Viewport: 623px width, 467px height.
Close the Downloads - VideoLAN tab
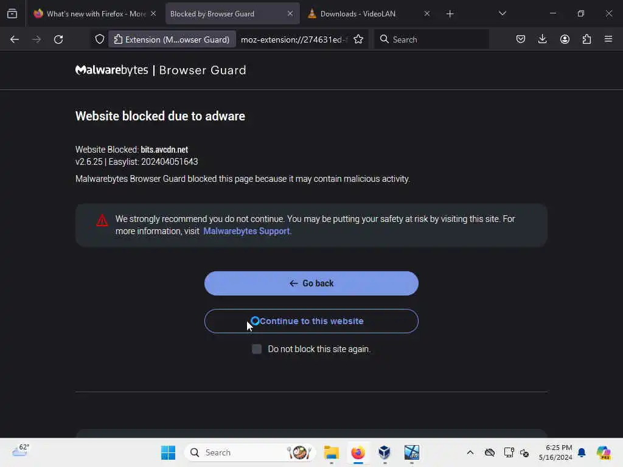[426, 13]
